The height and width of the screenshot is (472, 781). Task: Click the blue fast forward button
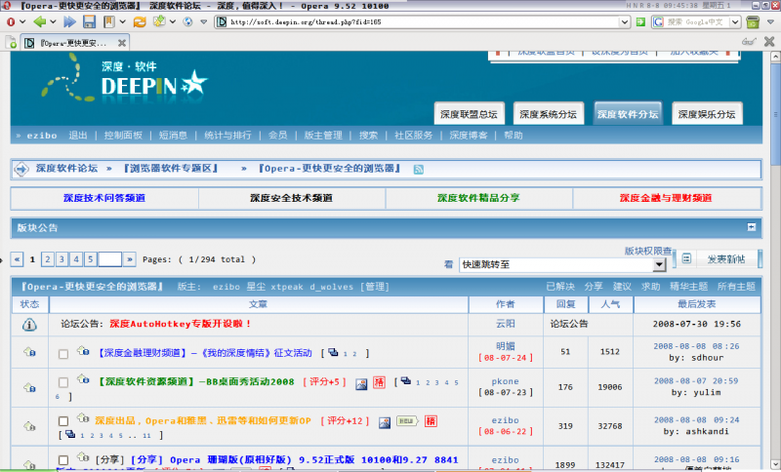[69, 21]
